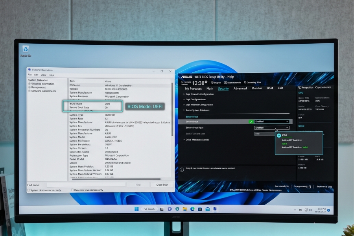This screenshot has height=236, width=354.
Task: Open the second Enabled dropdown below Secure Boot
Action: click(x=272, y=127)
